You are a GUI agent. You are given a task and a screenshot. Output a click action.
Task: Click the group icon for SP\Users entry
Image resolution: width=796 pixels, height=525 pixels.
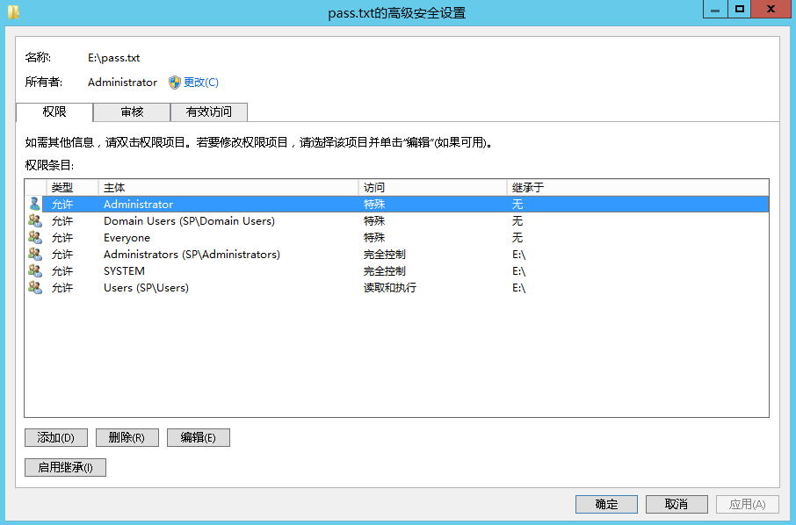[x=33, y=287]
